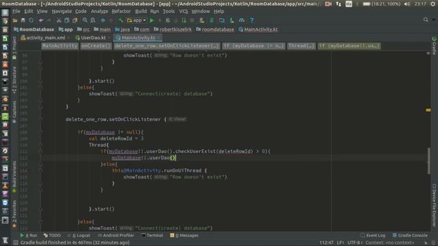Screen dimensions: 438x246
Task: Click delete_one_row.setOnClickListener code breadcrumb
Action: tap(167, 46)
